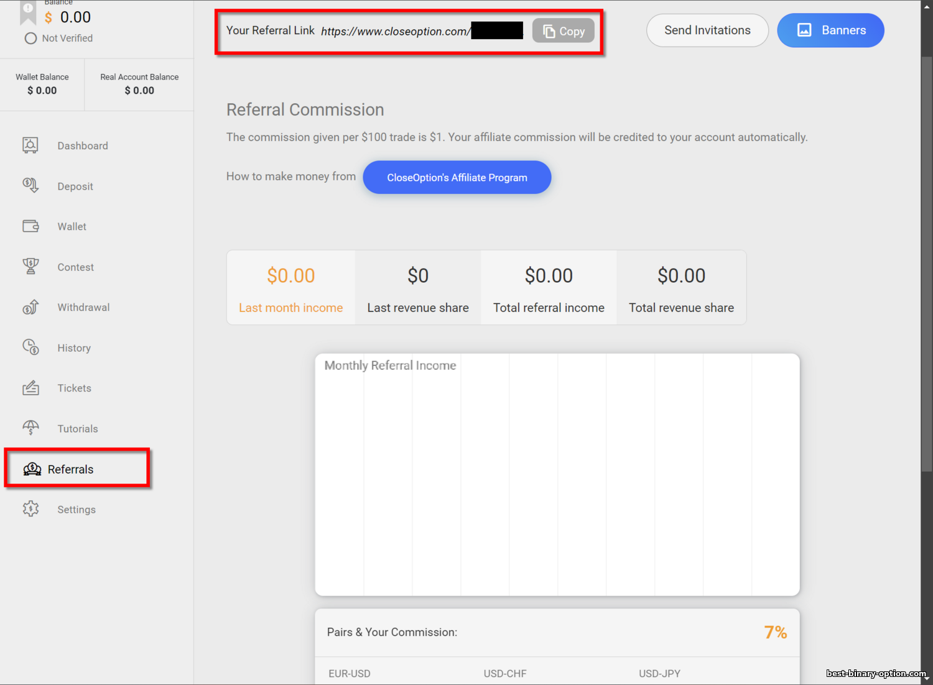Click the Contest trophy icon
Viewport: 933px width, 685px height.
[x=30, y=267]
